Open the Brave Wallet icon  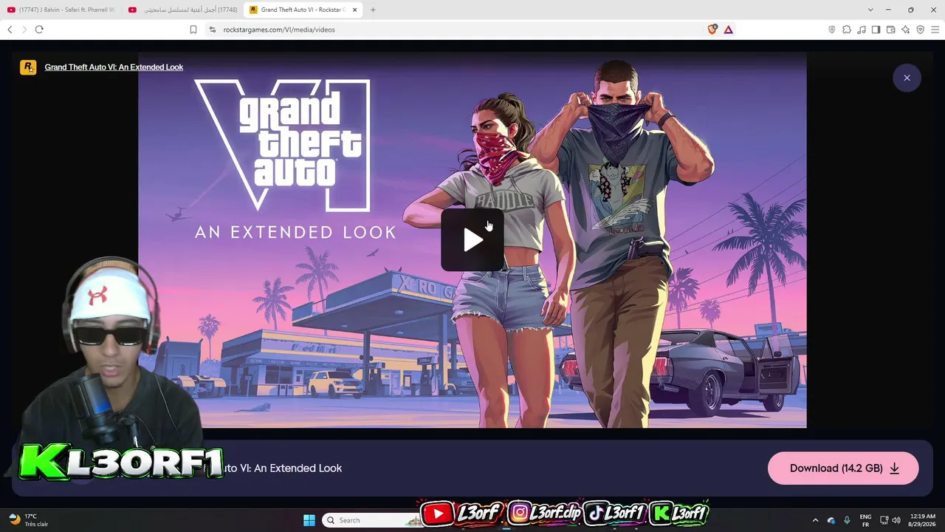click(x=891, y=30)
